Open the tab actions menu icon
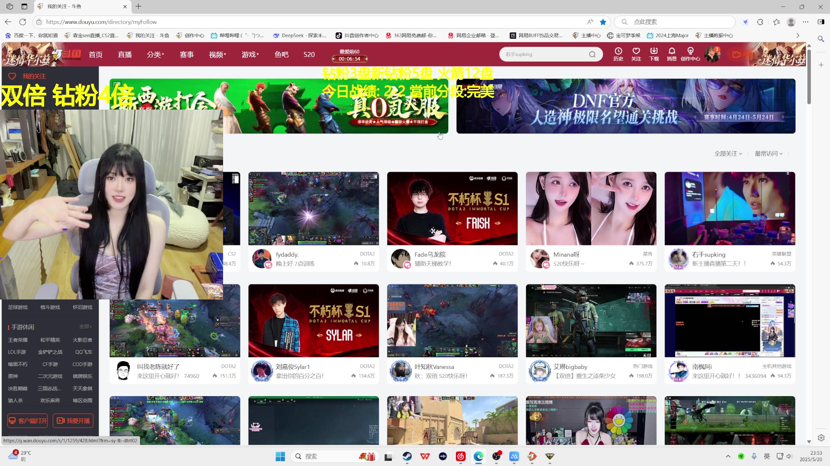830x466 pixels. coord(24,6)
